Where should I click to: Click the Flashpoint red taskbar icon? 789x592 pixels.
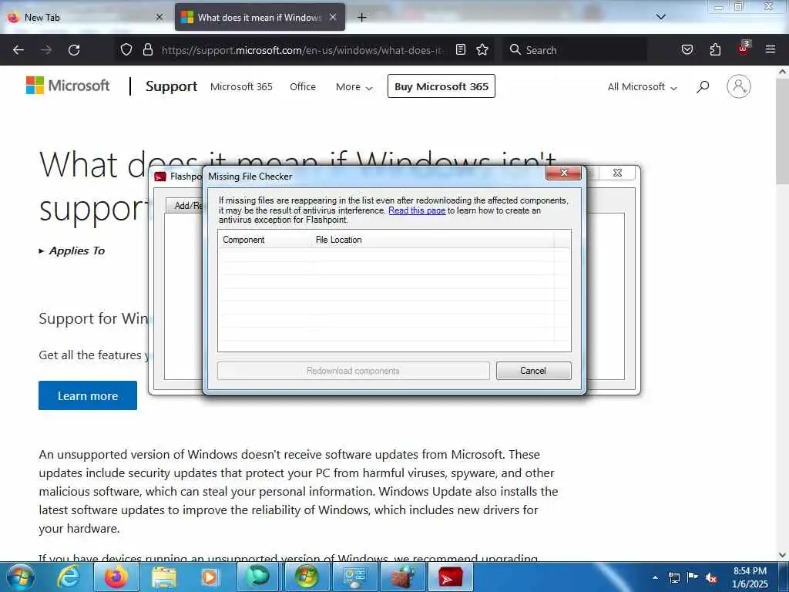pos(450,577)
